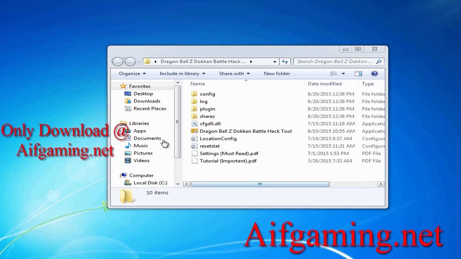The image size is (461, 259).
Task: Select the Dragon Ball Z Hack Tool application icon
Action: tap(194, 131)
